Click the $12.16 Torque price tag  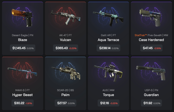pos(108,103)
